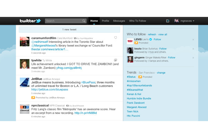Open the mgrooves account dropdown
Image resolution: width=208 pixels, height=138 pixels.
pyautogui.click(x=184, y=21)
